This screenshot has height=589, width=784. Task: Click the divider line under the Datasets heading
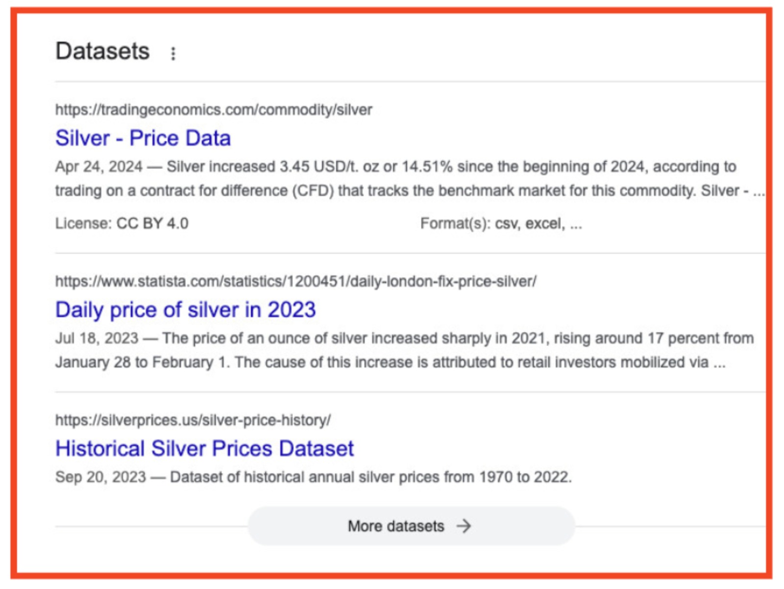pos(392,81)
